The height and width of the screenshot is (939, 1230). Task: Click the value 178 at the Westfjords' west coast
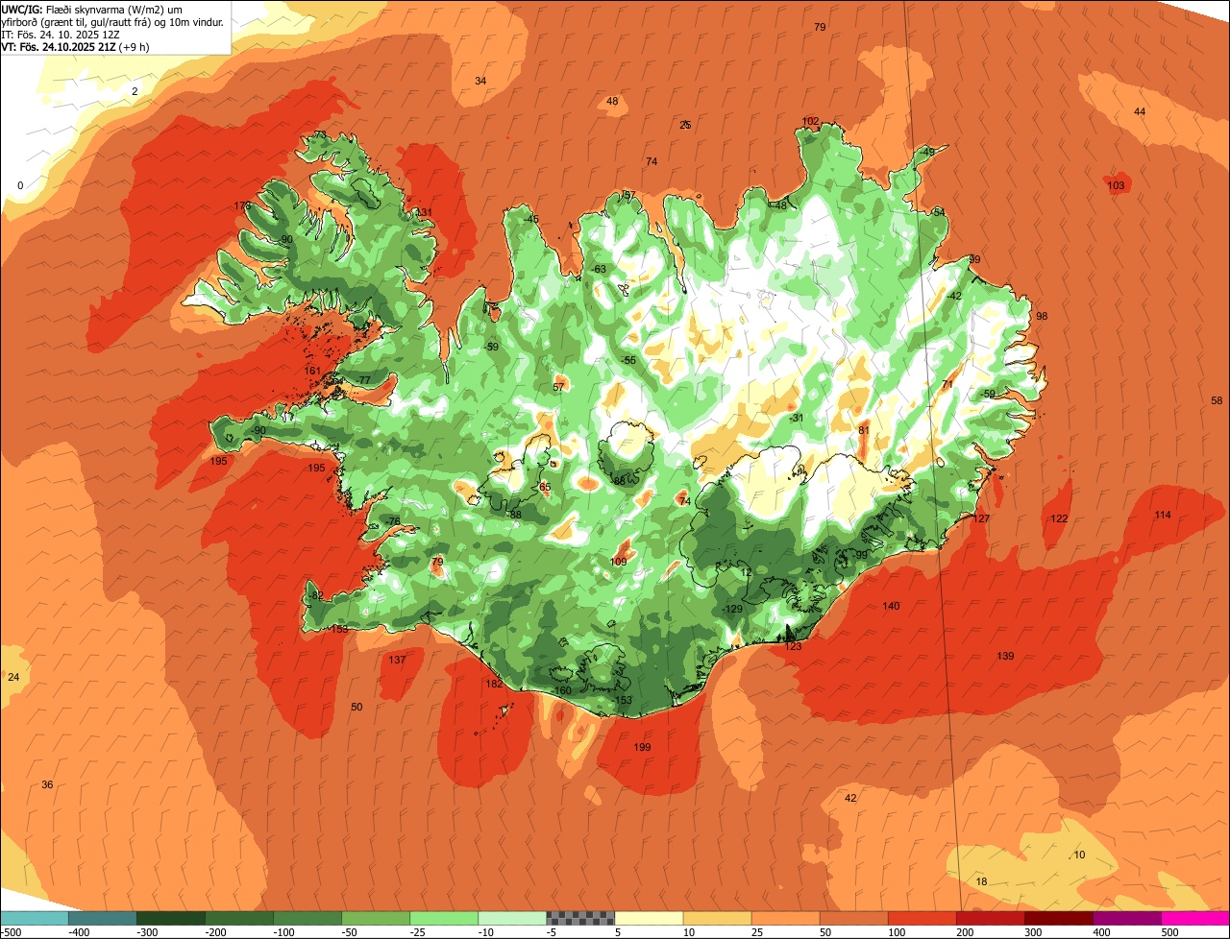pyautogui.click(x=242, y=205)
